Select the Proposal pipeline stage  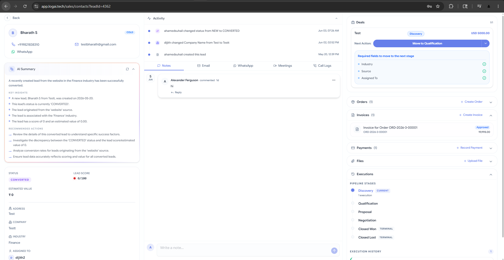click(365, 212)
